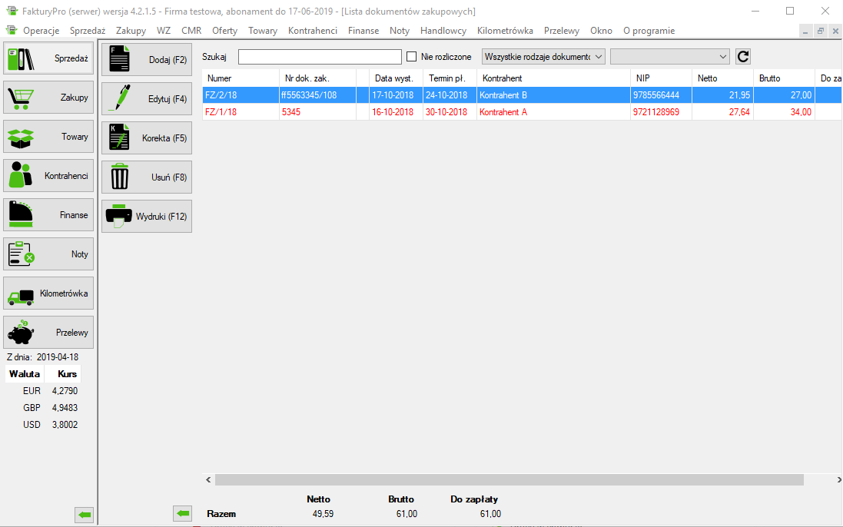Open the Przelewy piggy bank module
Viewport: 843px width, 527px height.
pos(48,333)
